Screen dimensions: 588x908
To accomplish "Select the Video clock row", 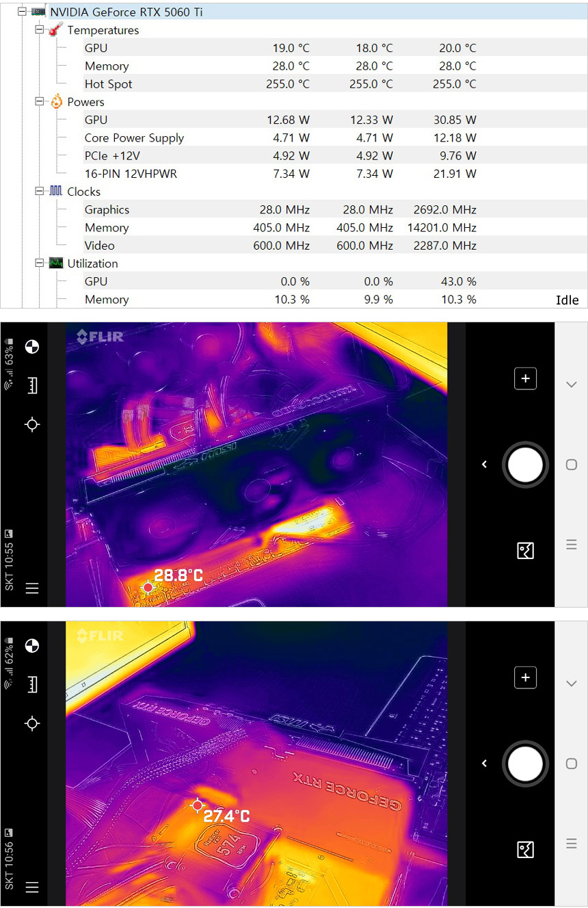I will point(280,246).
